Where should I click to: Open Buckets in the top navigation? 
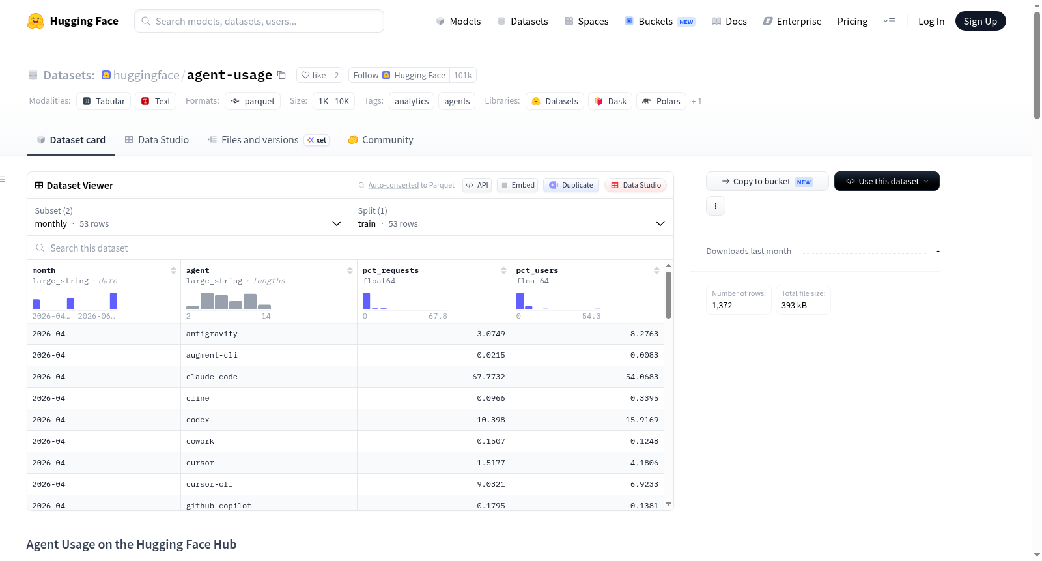click(660, 21)
